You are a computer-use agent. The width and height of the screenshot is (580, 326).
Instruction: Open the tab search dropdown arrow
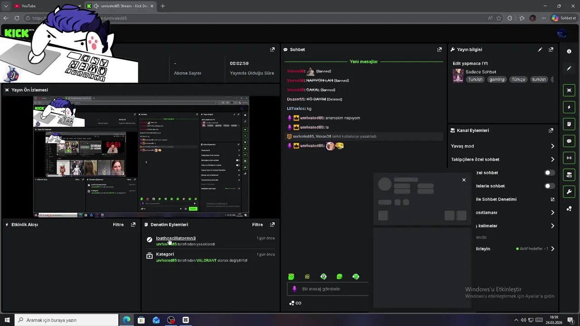tap(6, 6)
